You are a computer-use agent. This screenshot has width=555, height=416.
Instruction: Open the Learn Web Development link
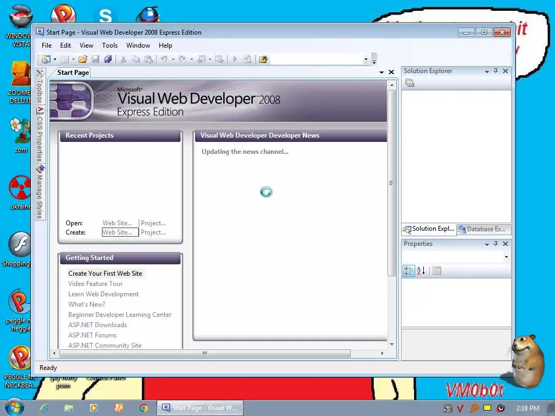pyautogui.click(x=104, y=294)
